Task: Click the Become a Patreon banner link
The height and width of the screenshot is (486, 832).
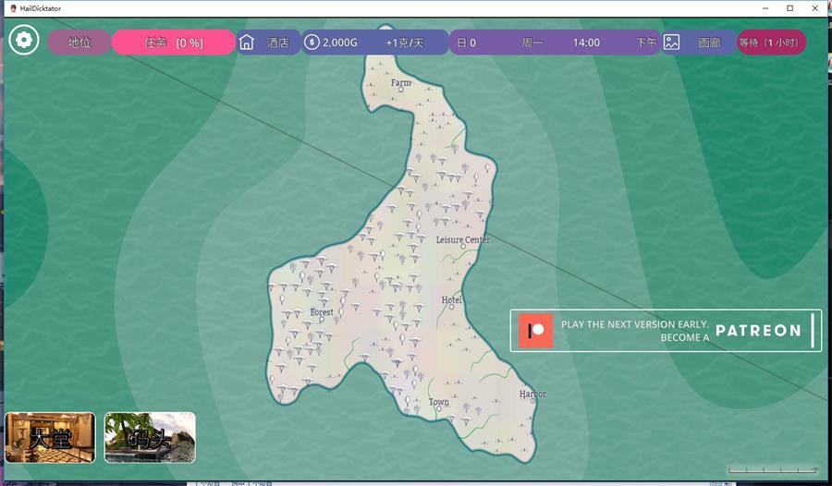Action: 666,331
